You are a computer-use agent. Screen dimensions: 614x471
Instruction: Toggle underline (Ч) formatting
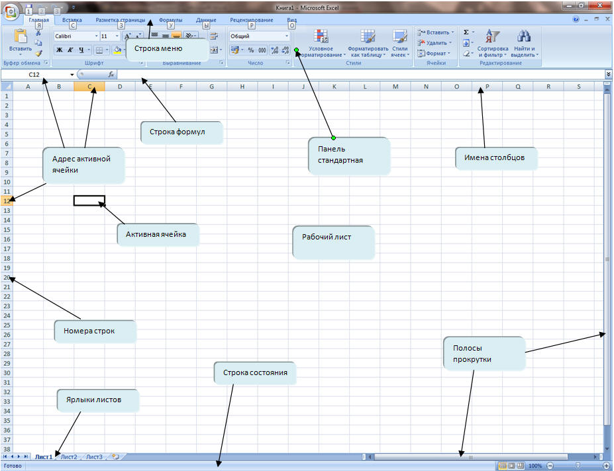81,50
